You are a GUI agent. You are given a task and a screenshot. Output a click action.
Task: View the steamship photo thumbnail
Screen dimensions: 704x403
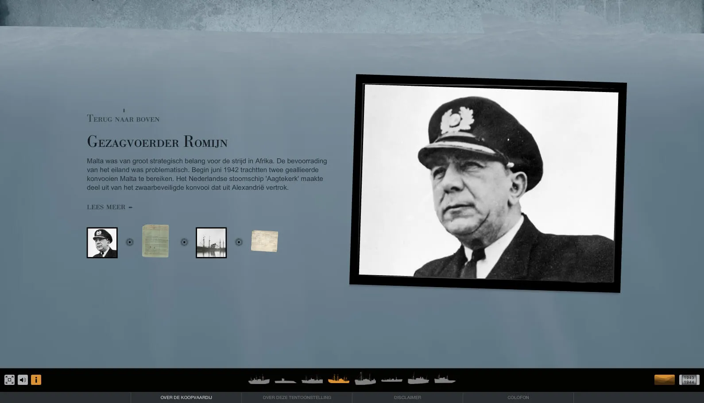[x=211, y=242]
